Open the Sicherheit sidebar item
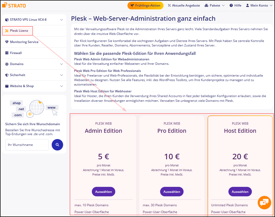This screenshot has height=217, width=275. (x=34, y=75)
